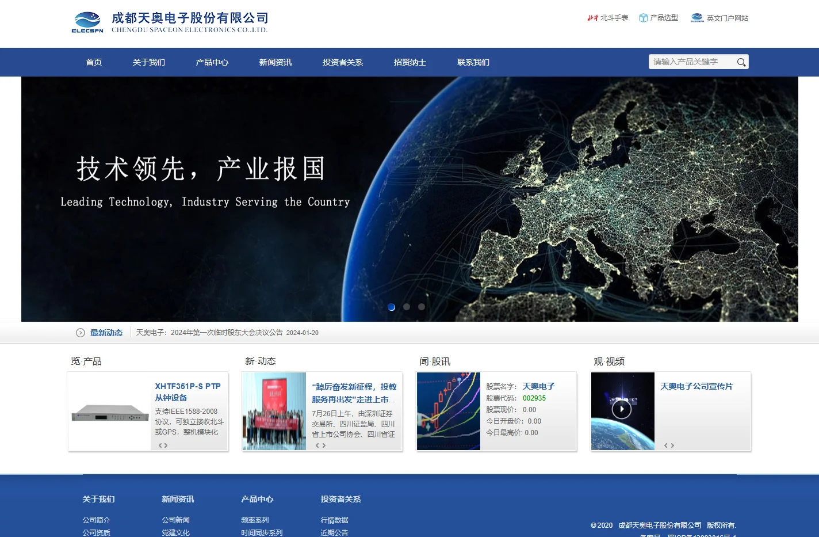Image resolution: width=819 pixels, height=537 pixels.
Task: Show previous item in 览·产品 card
Action: 160,445
